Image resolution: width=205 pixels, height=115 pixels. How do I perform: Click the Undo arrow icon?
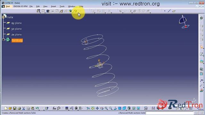click(37, 108)
